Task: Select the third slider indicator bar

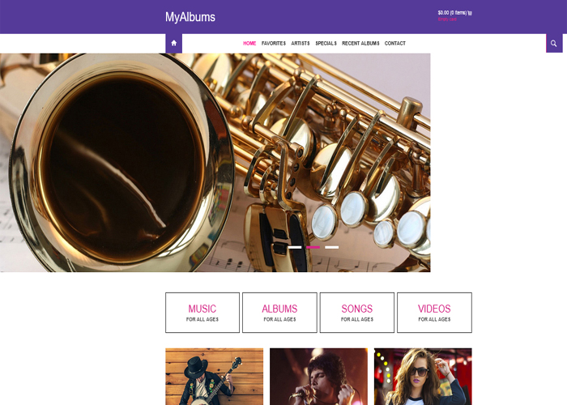Action: 331,247
